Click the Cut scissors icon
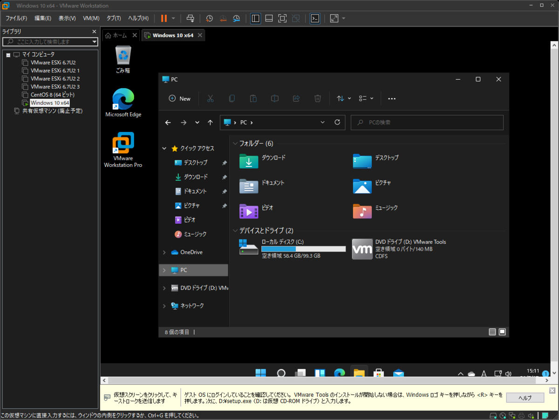The width and height of the screenshot is (559, 420). point(210,98)
